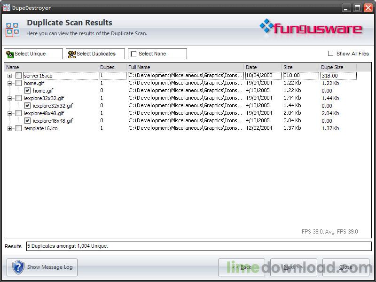Image resolution: width=376 pixels, height=282 pixels.
Task: Uncheck the child iexplore32x32.gif duplicate checkbox
Action: [x=28, y=105]
